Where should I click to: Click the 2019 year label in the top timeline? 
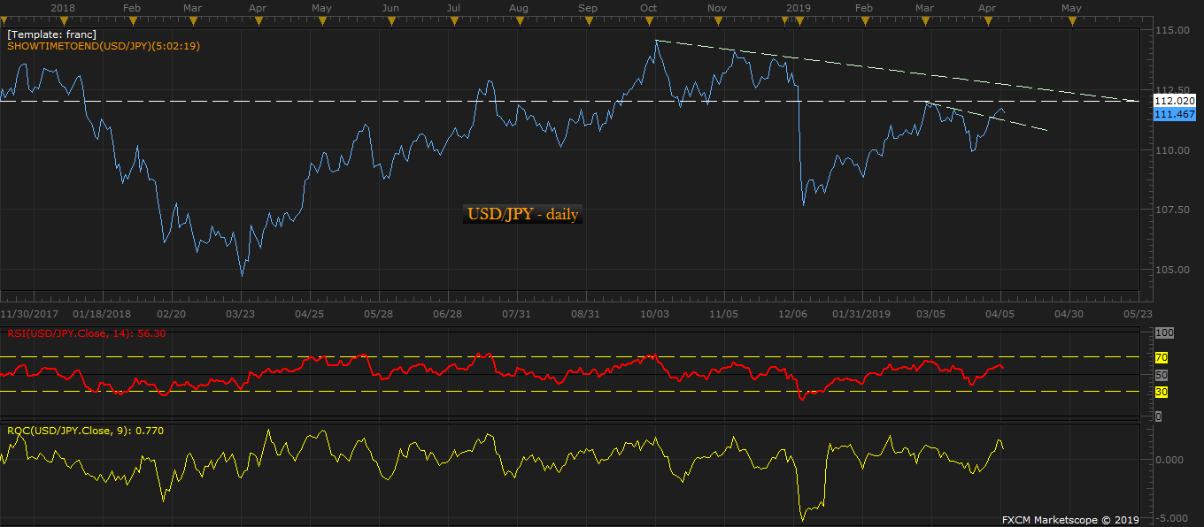[799, 8]
